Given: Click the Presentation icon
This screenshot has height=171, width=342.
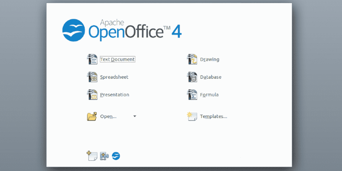Looking at the screenshot, I should tap(92, 94).
